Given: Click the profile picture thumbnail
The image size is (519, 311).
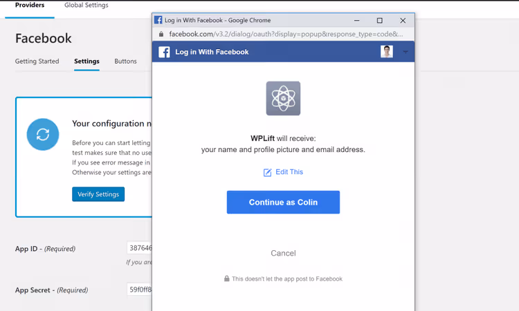Looking at the screenshot, I should coord(387,52).
